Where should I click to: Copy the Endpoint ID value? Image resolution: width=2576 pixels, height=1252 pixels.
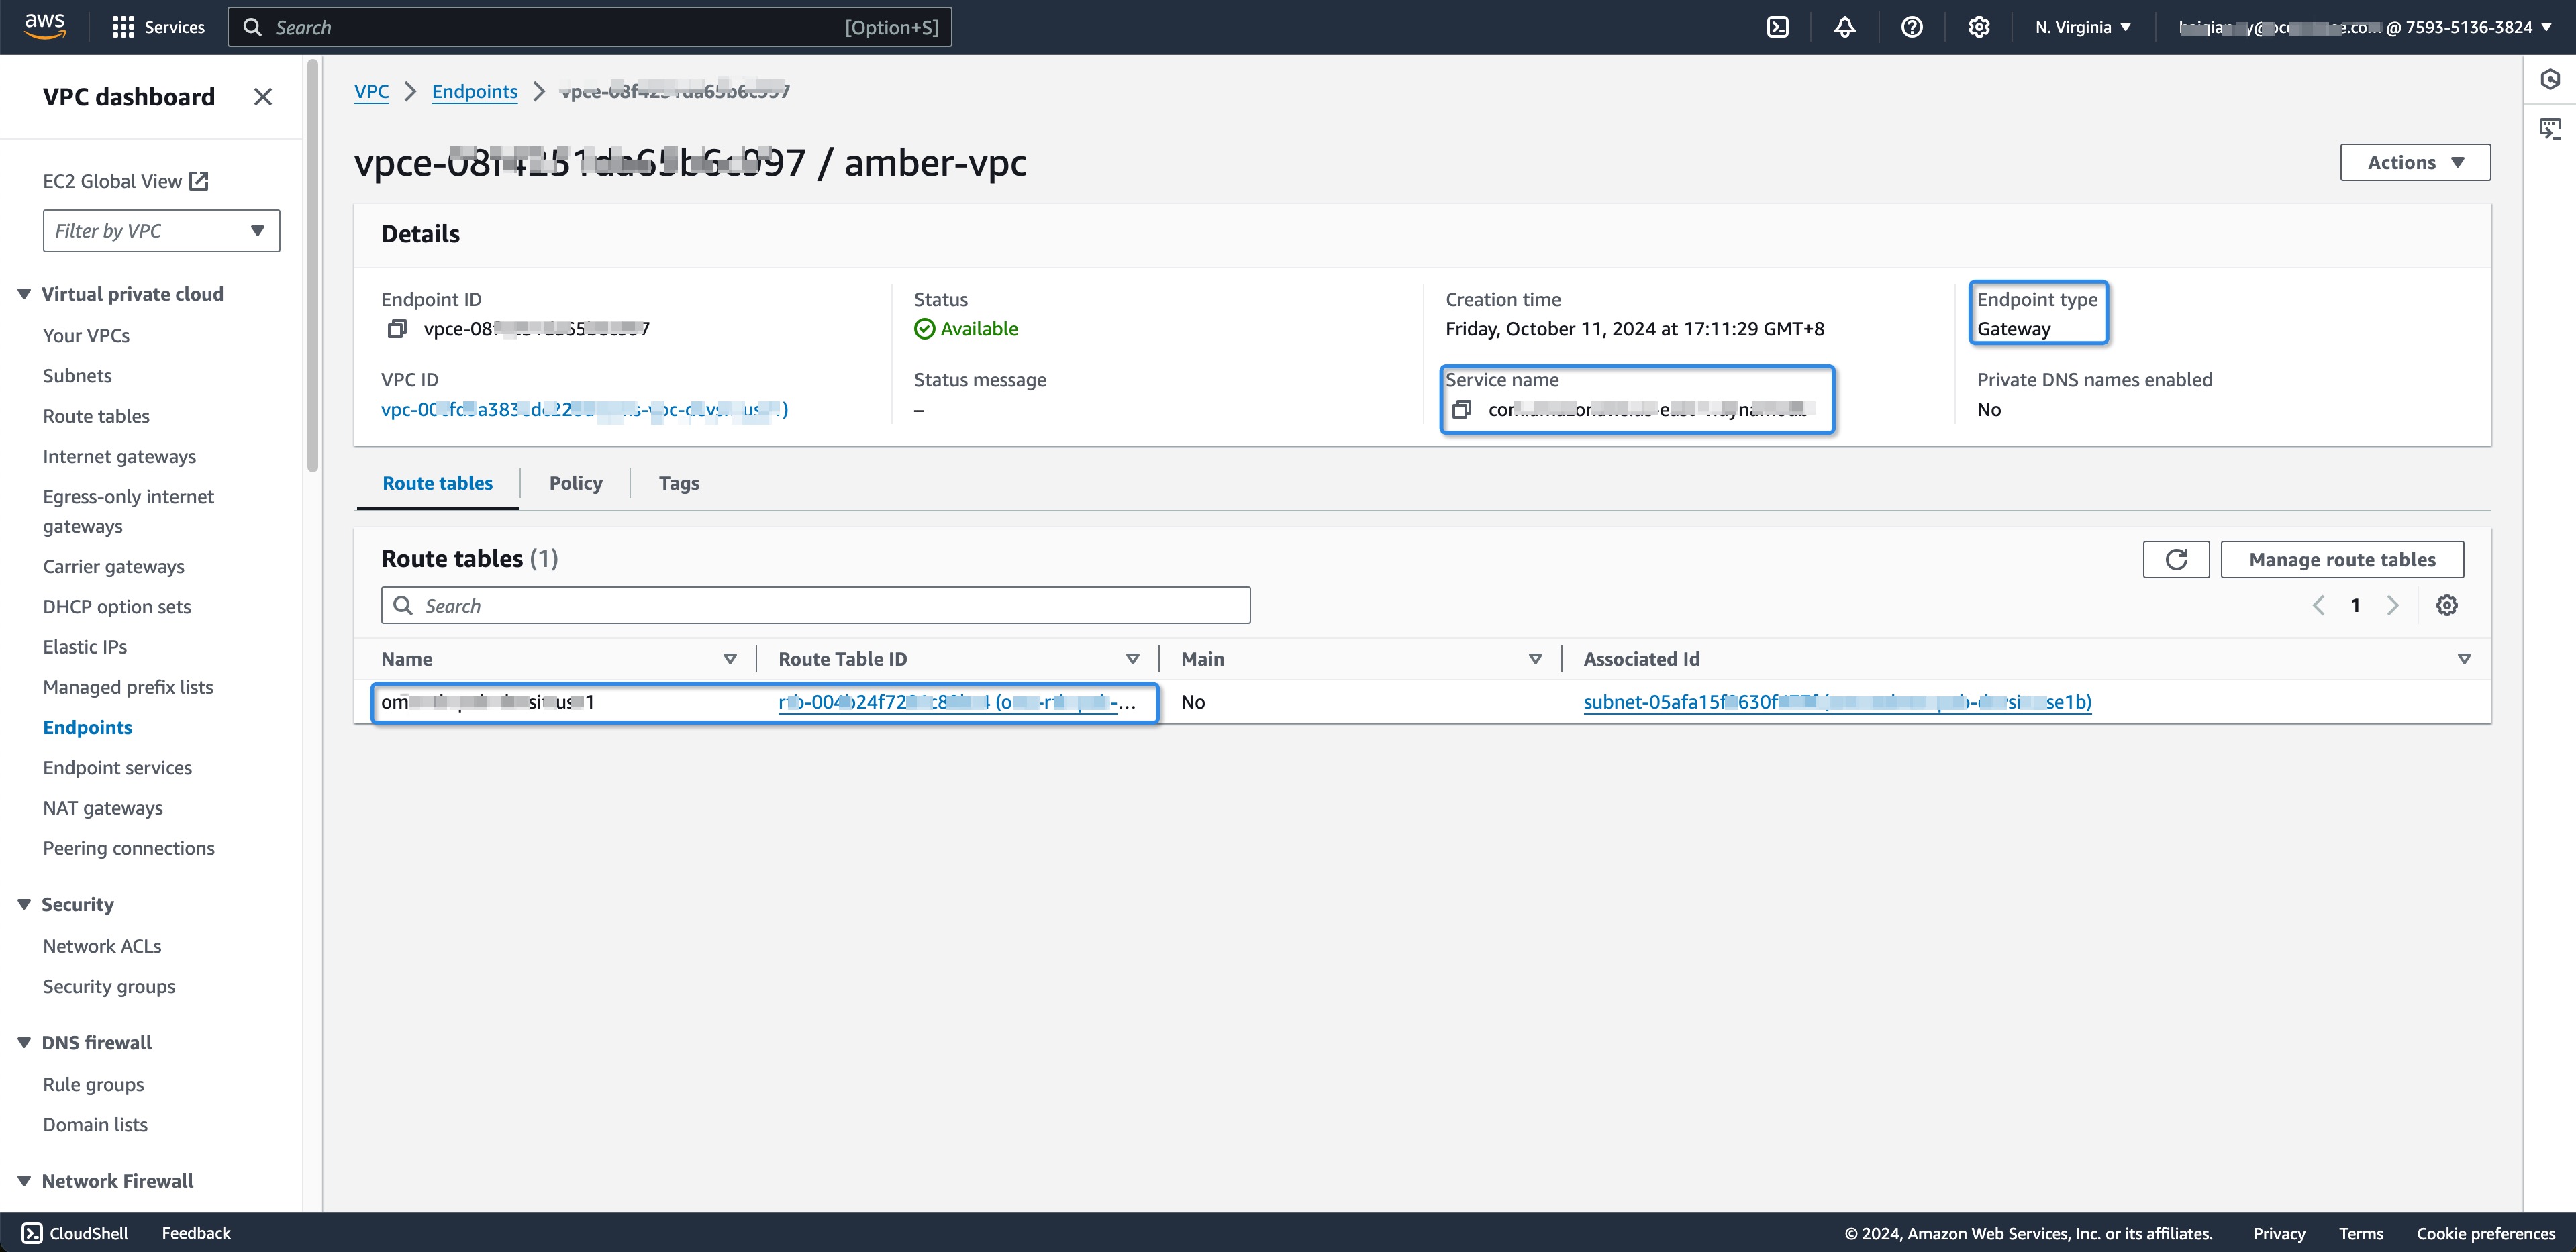pos(397,329)
